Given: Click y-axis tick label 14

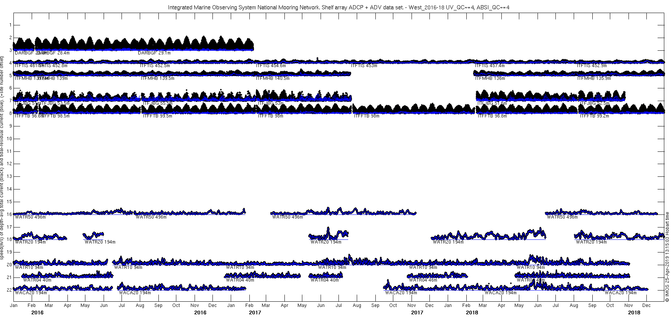Looking at the screenshot, I should point(9,189).
